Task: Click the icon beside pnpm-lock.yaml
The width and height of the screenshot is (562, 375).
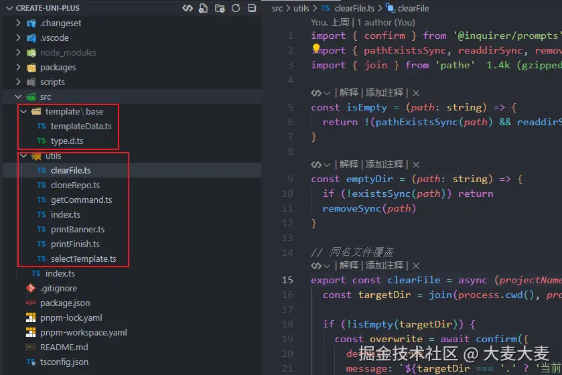Action: coord(31,317)
